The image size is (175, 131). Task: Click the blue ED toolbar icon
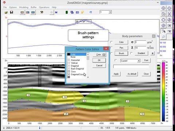pos(77,12)
